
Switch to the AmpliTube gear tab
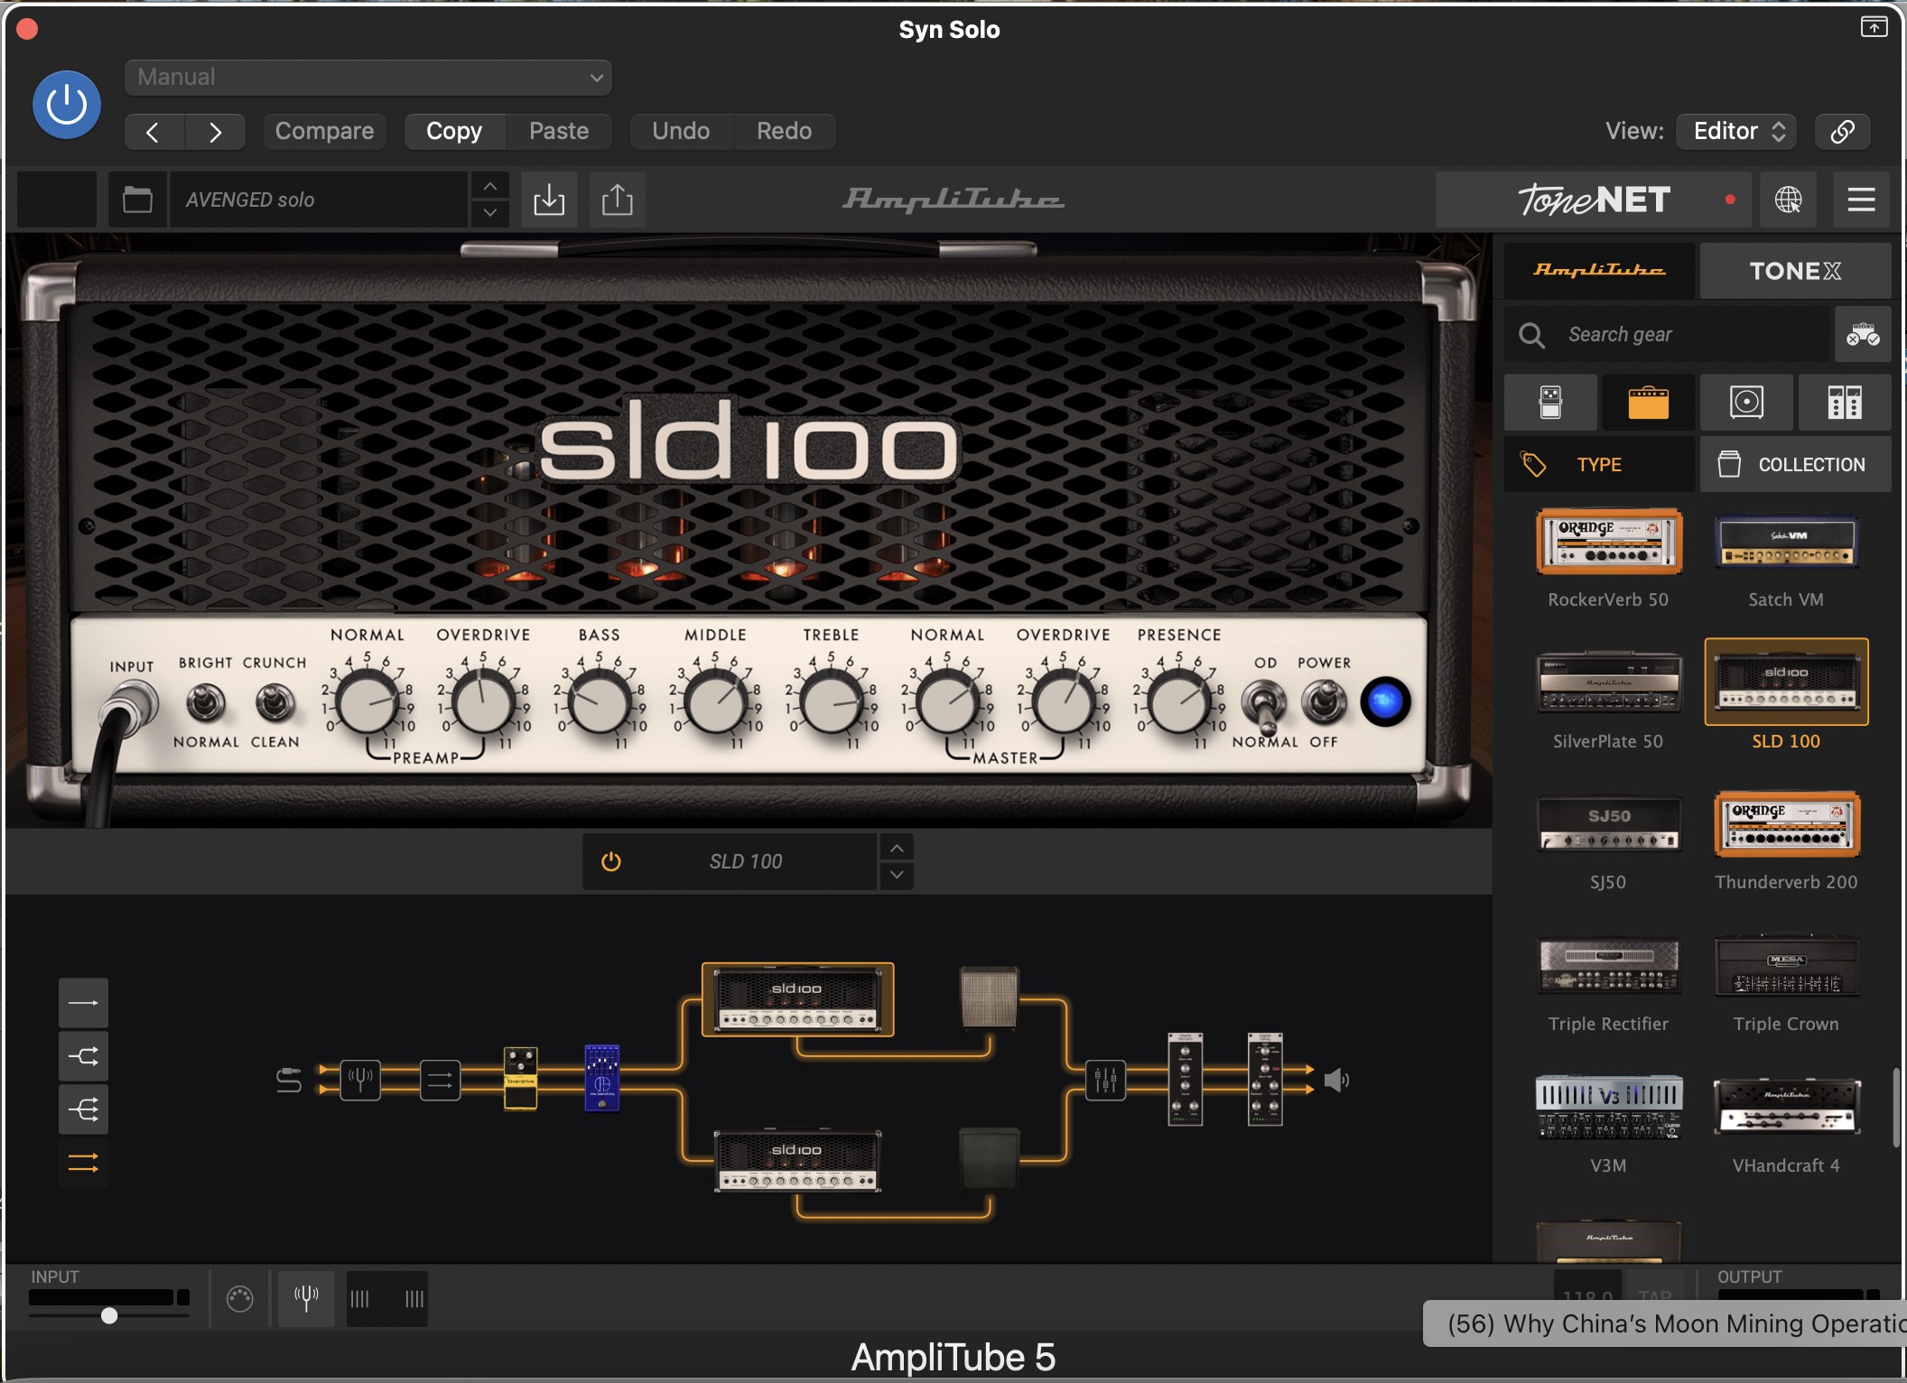[x=1599, y=271]
